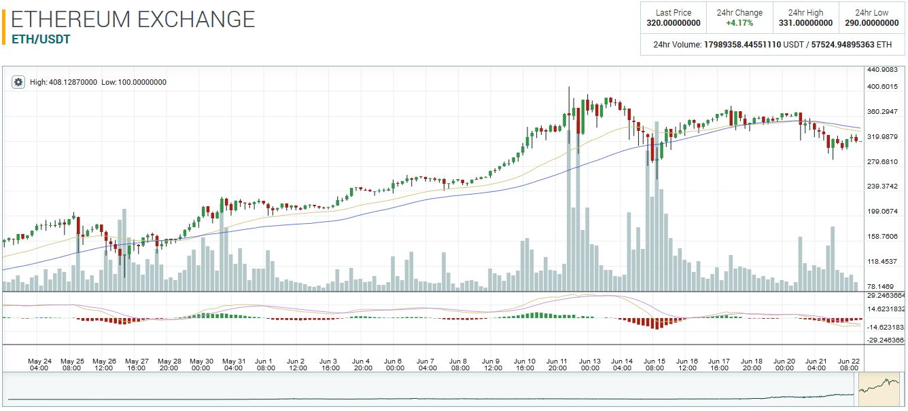Click the Jun 7 04:00 time label
Image resolution: width=908 pixels, height=411 pixels.
click(427, 364)
